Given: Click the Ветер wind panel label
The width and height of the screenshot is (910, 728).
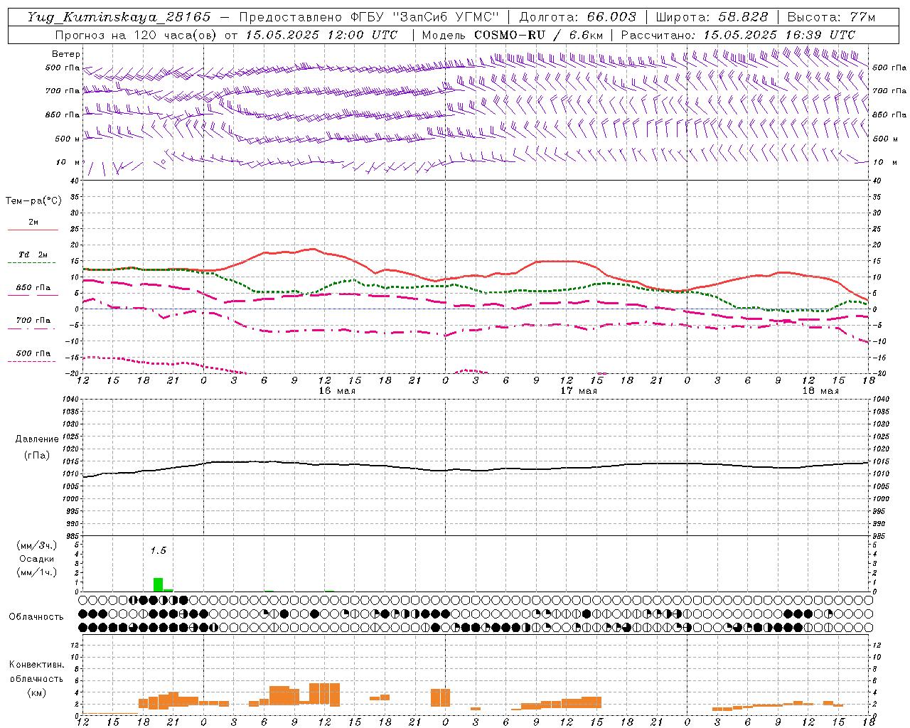Looking at the screenshot, I should pyautogui.click(x=66, y=54).
